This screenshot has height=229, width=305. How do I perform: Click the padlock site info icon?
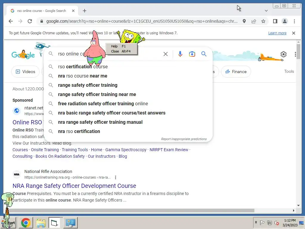(41, 21)
